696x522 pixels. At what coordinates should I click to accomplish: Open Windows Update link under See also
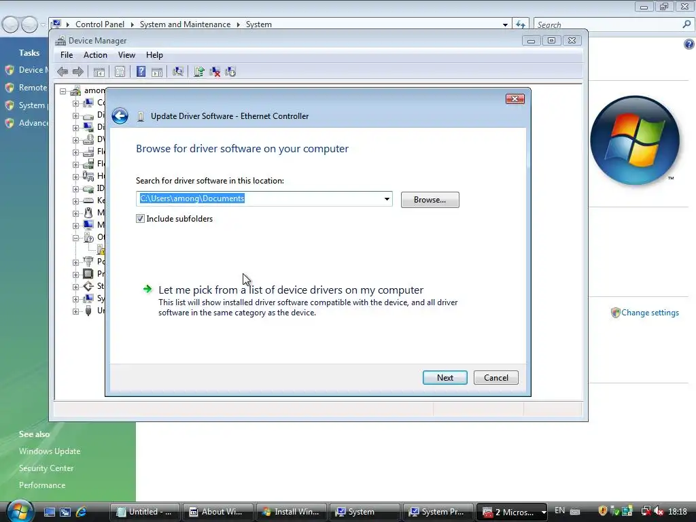[50, 451]
